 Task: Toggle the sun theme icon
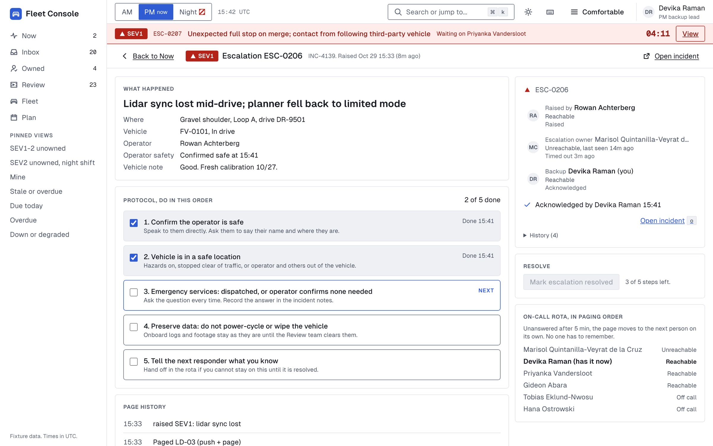pyautogui.click(x=528, y=12)
